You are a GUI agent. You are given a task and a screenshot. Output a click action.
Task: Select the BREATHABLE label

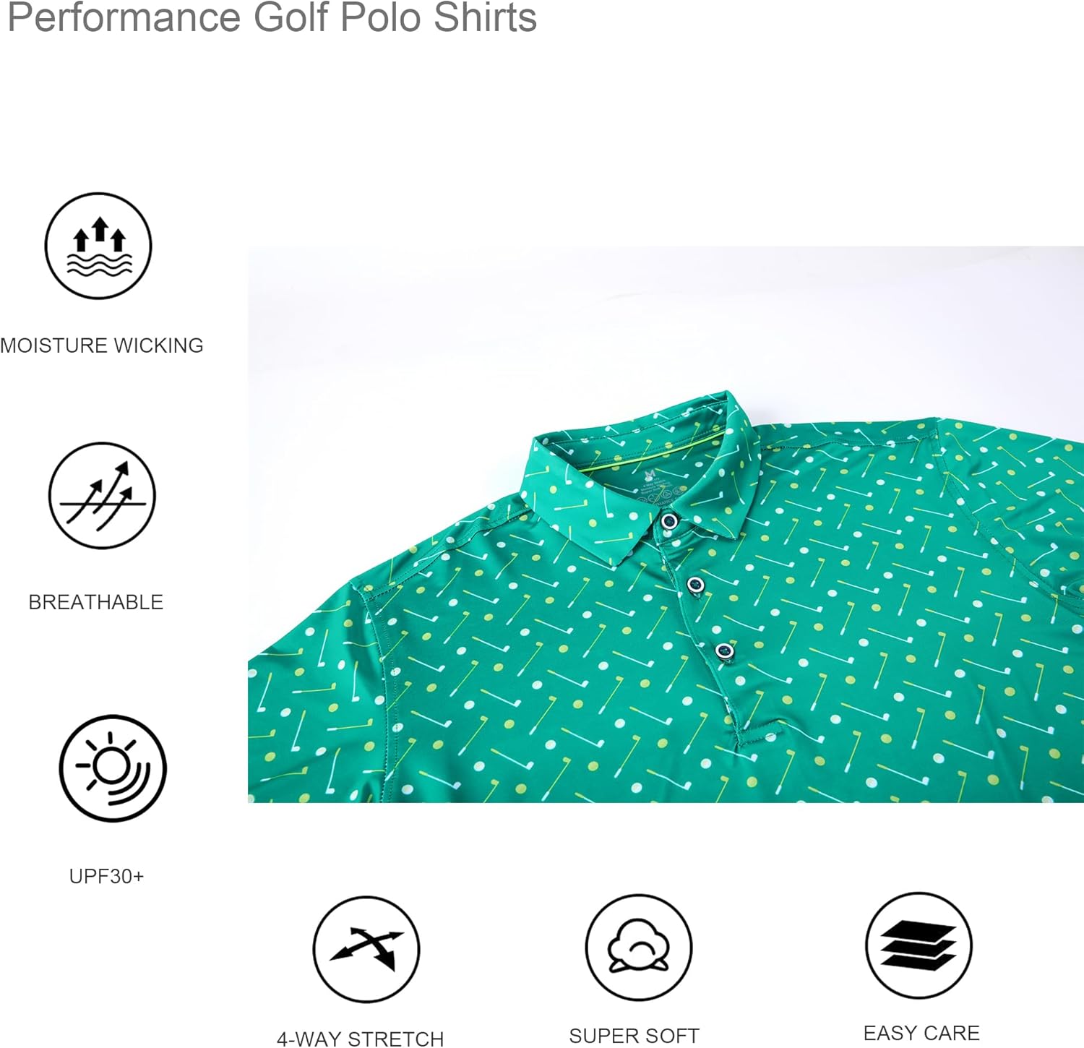(96, 602)
